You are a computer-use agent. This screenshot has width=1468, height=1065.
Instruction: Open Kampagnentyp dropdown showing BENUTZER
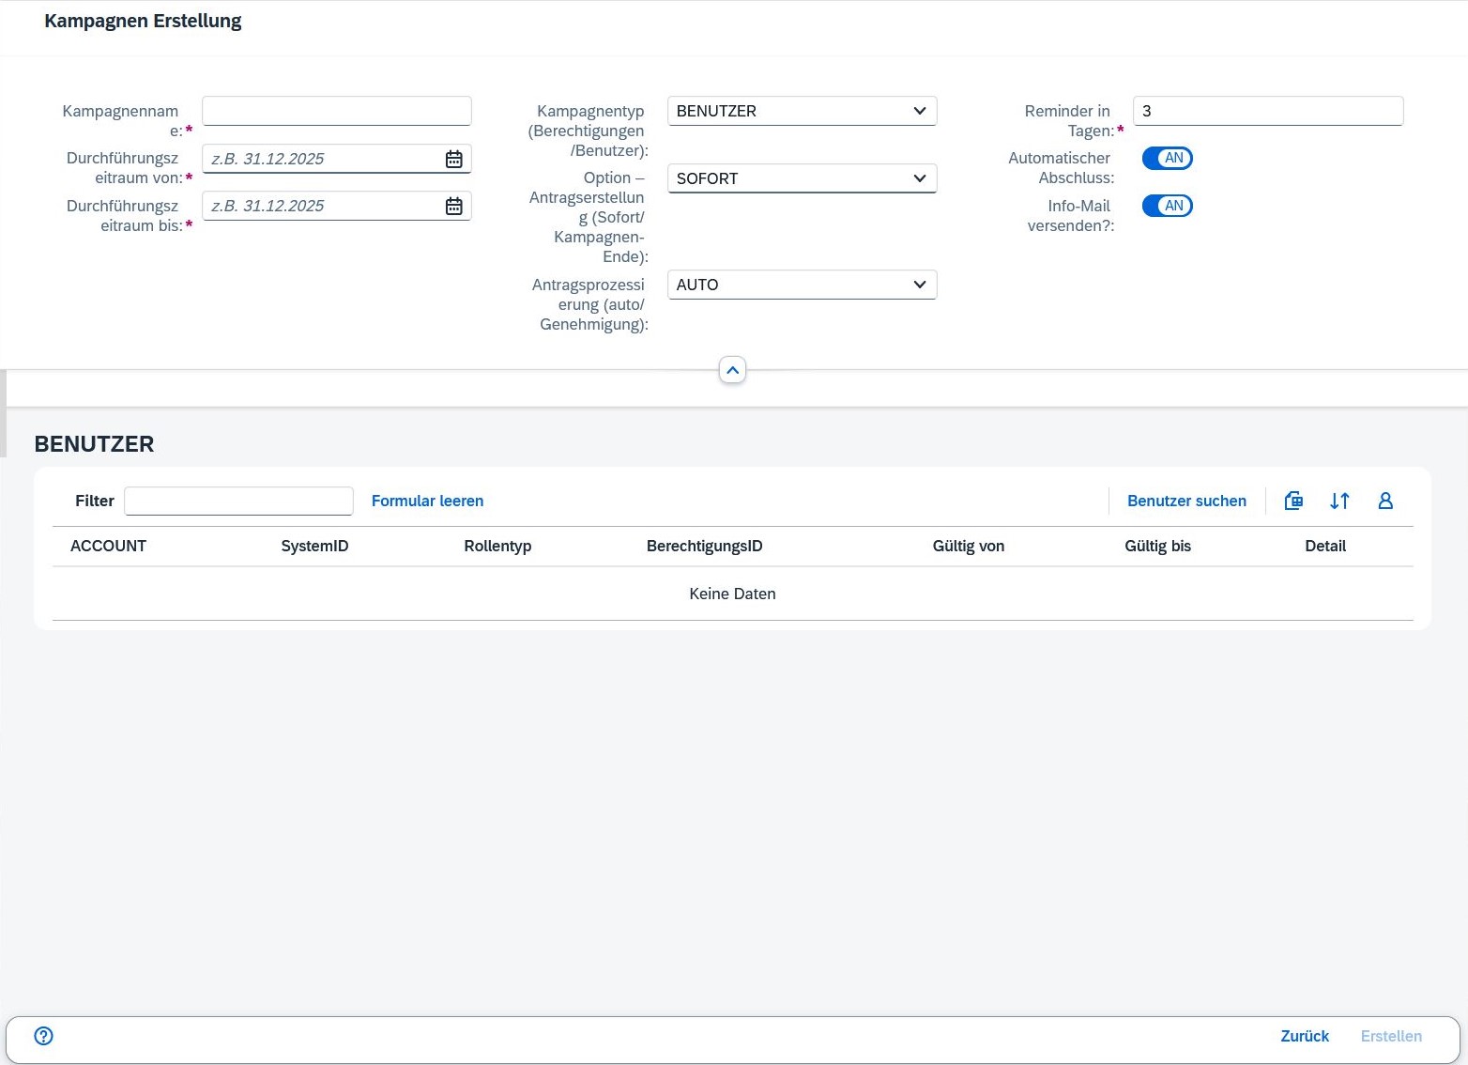[802, 111]
